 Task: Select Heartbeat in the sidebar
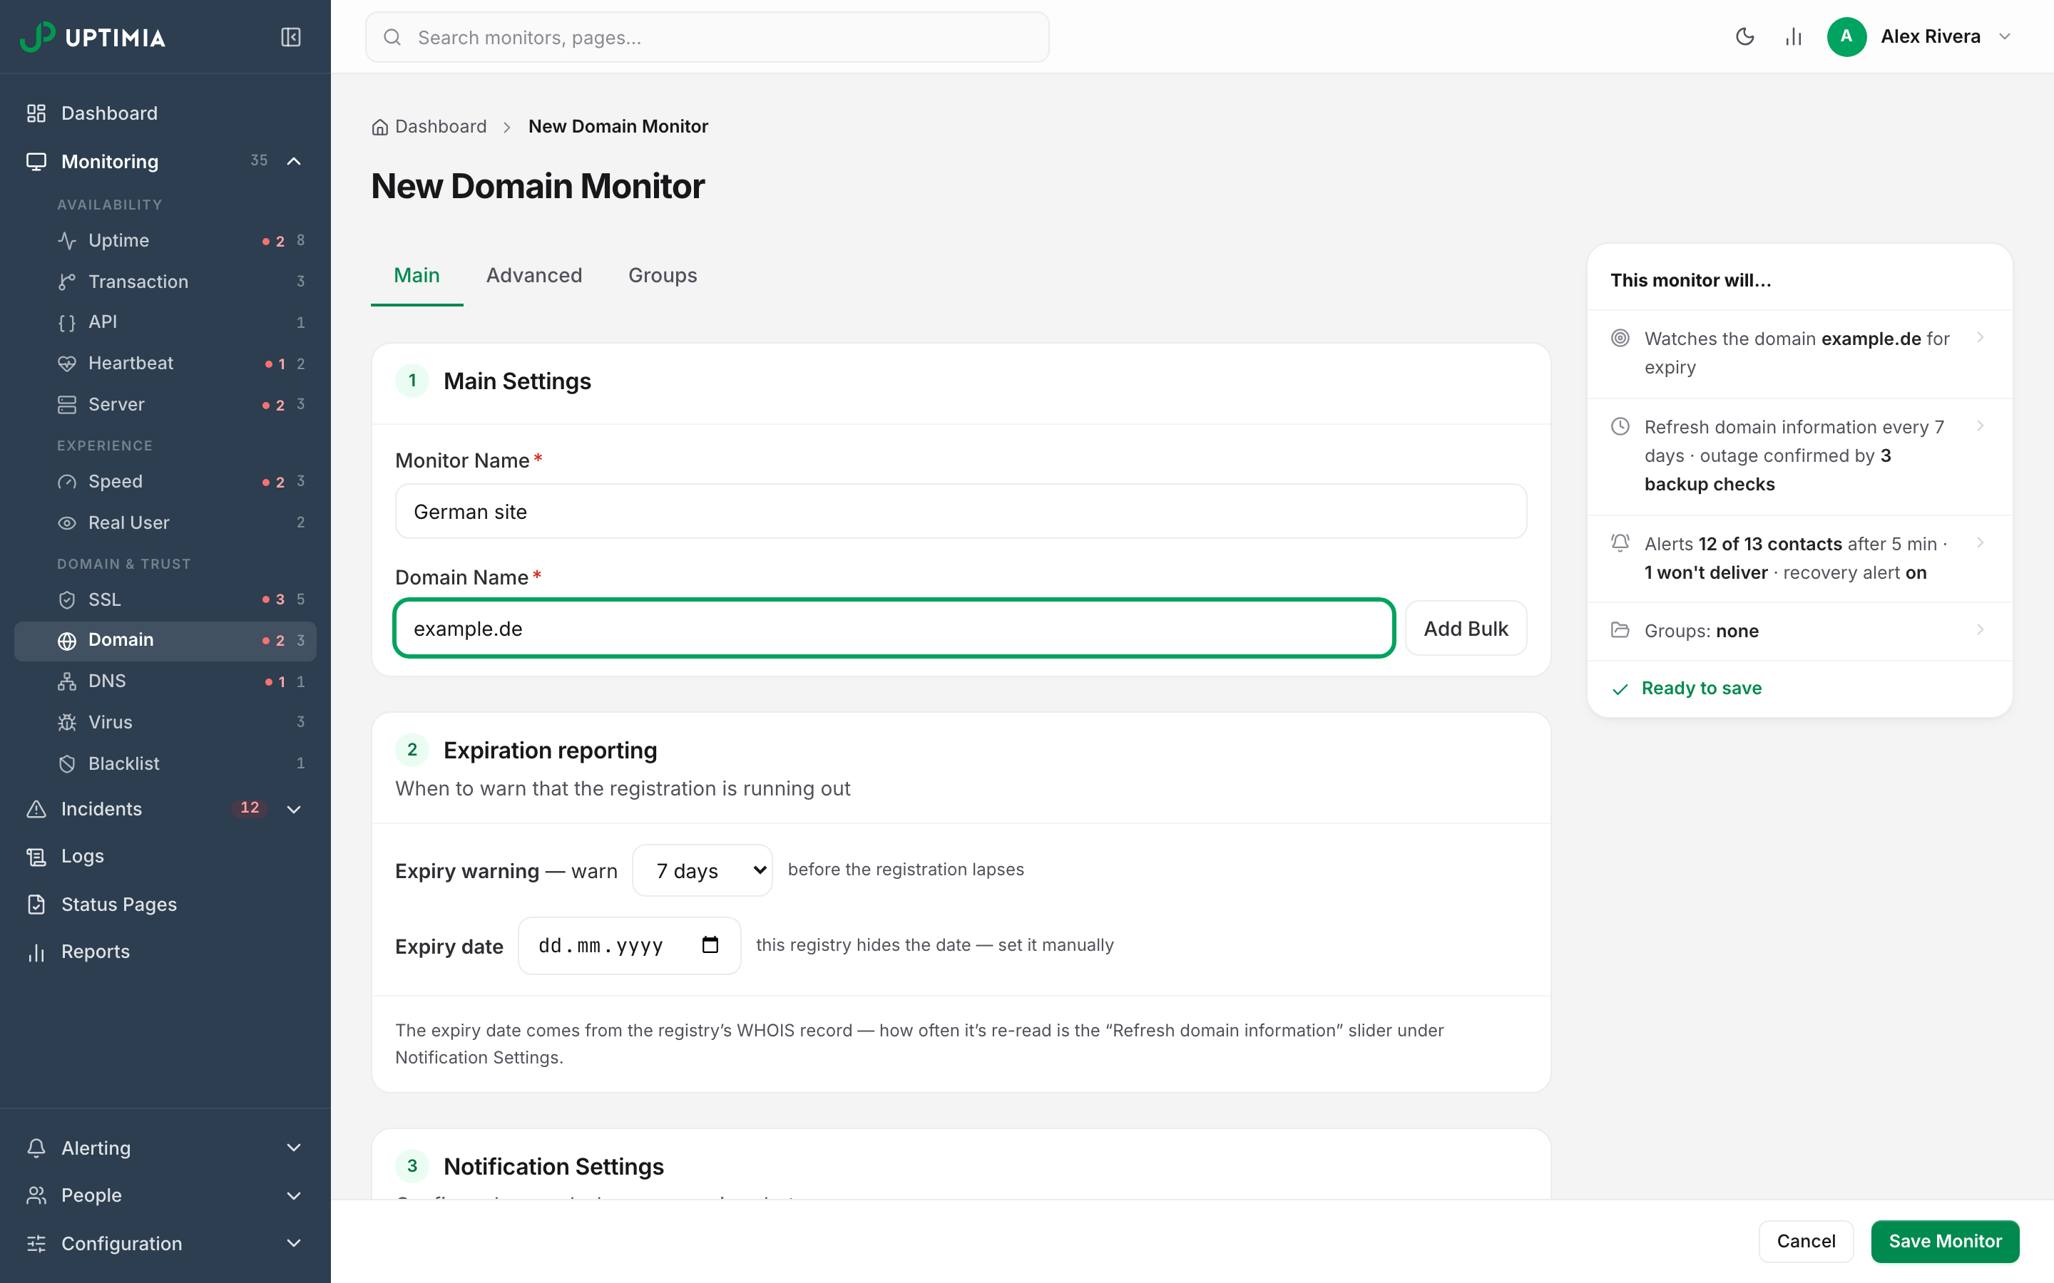(165, 364)
